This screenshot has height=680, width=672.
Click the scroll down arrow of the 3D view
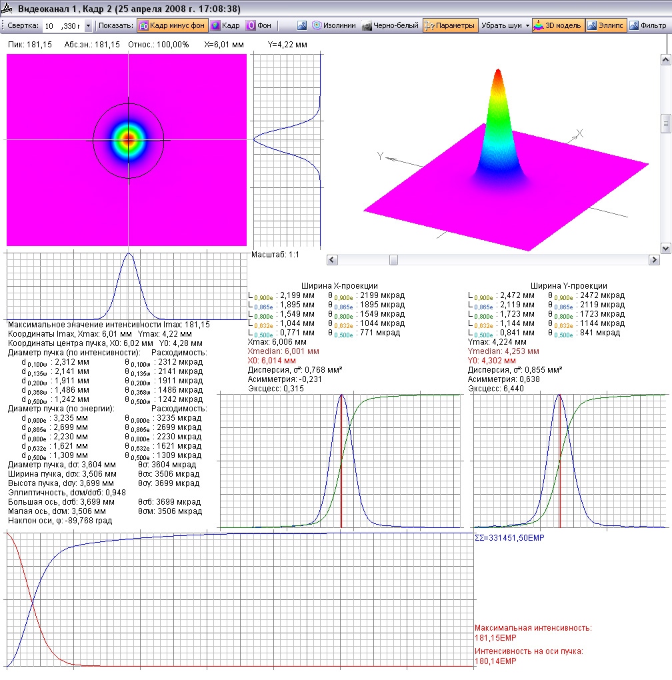(x=665, y=249)
